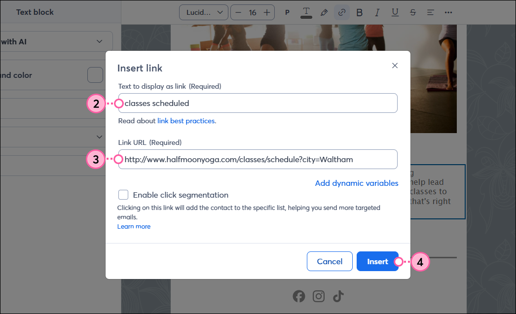Click the highlighter icon in the toolbar
This screenshot has width=516, height=314.
point(324,12)
